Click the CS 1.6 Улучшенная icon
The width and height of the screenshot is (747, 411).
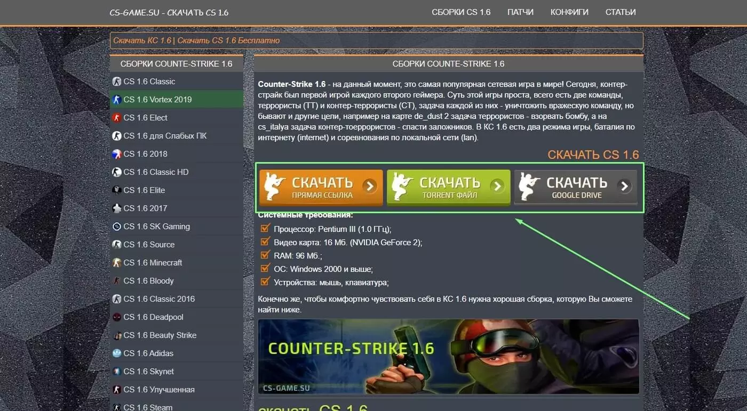click(117, 390)
